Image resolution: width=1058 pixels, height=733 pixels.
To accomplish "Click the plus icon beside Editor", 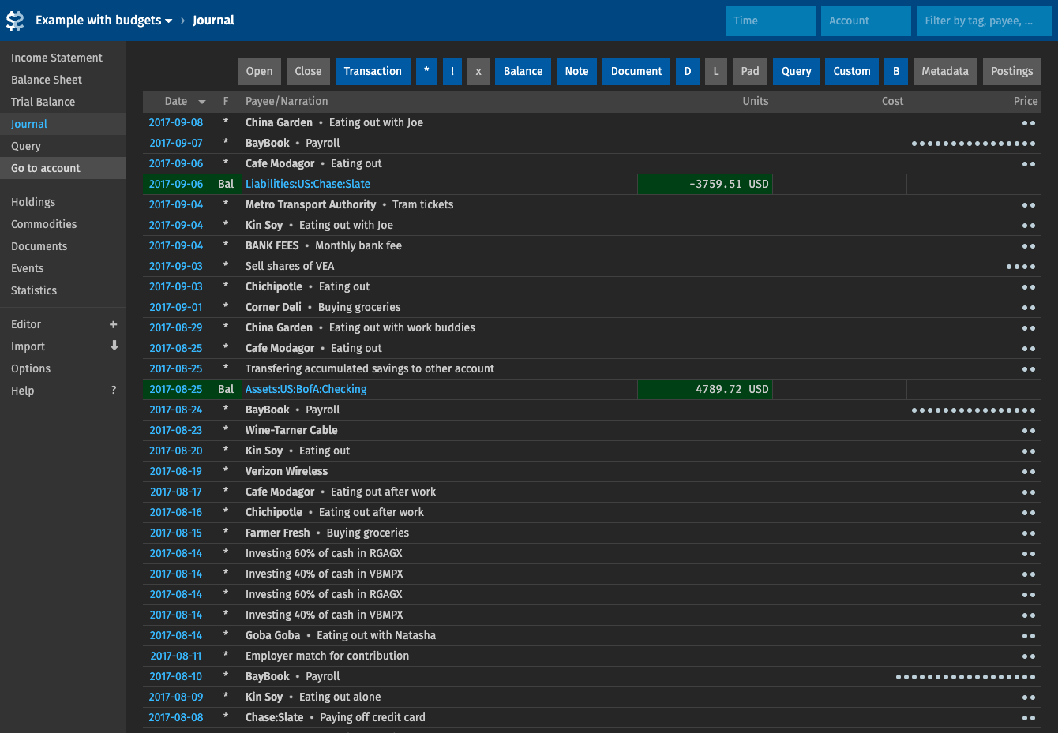I will (x=114, y=324).
